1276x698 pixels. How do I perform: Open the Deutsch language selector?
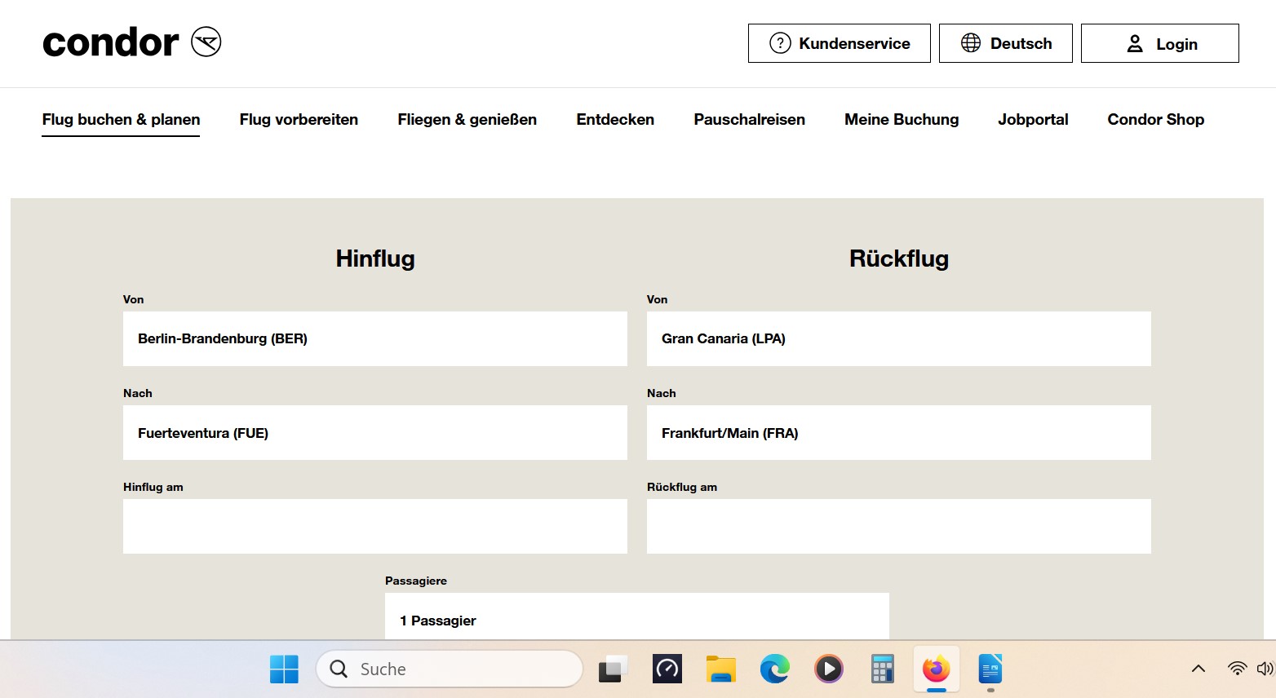(x=1005, y=43)
